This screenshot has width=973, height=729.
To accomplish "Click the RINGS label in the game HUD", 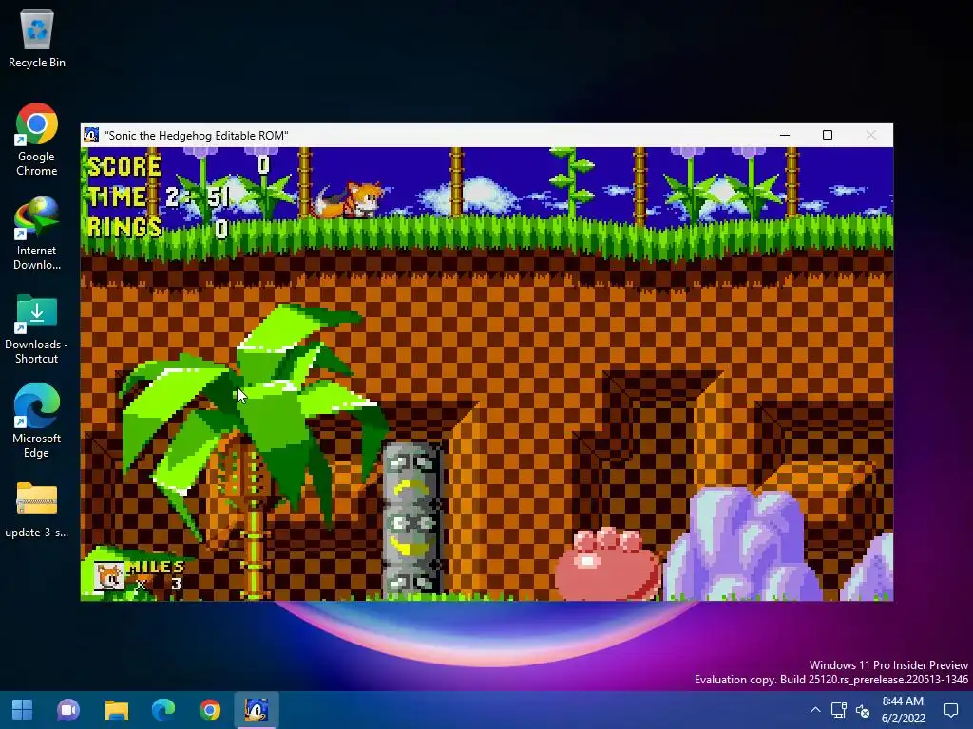I will tap(124, 228).
